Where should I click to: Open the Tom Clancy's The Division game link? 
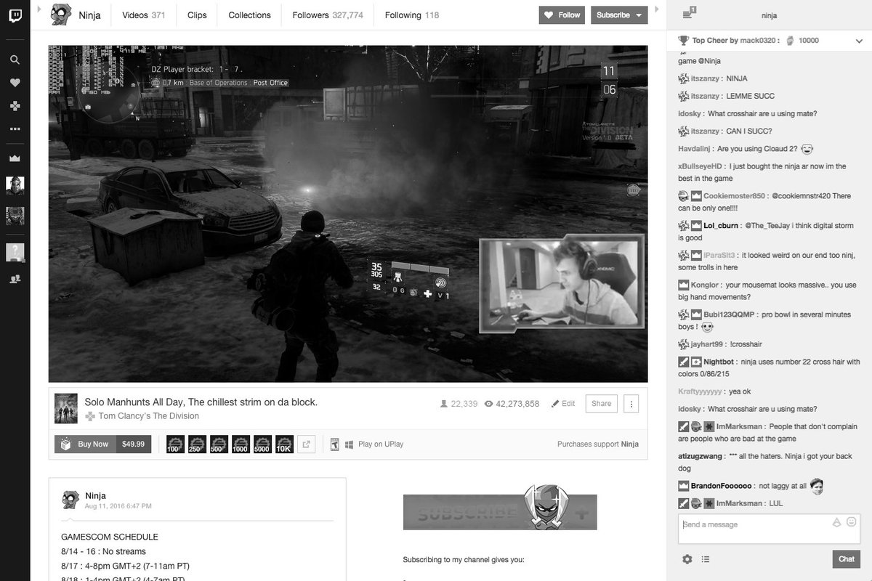[x=148, y=416]
